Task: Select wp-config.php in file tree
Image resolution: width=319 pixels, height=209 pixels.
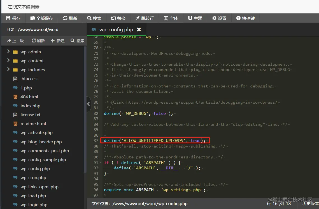Action: (x=35, y=168)
